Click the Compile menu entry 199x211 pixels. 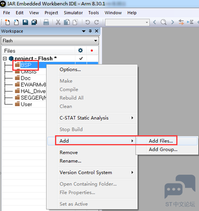(x=92, y=89)
